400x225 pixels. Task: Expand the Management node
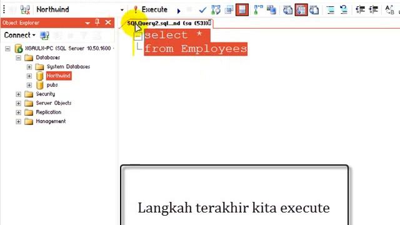point(18,121)
